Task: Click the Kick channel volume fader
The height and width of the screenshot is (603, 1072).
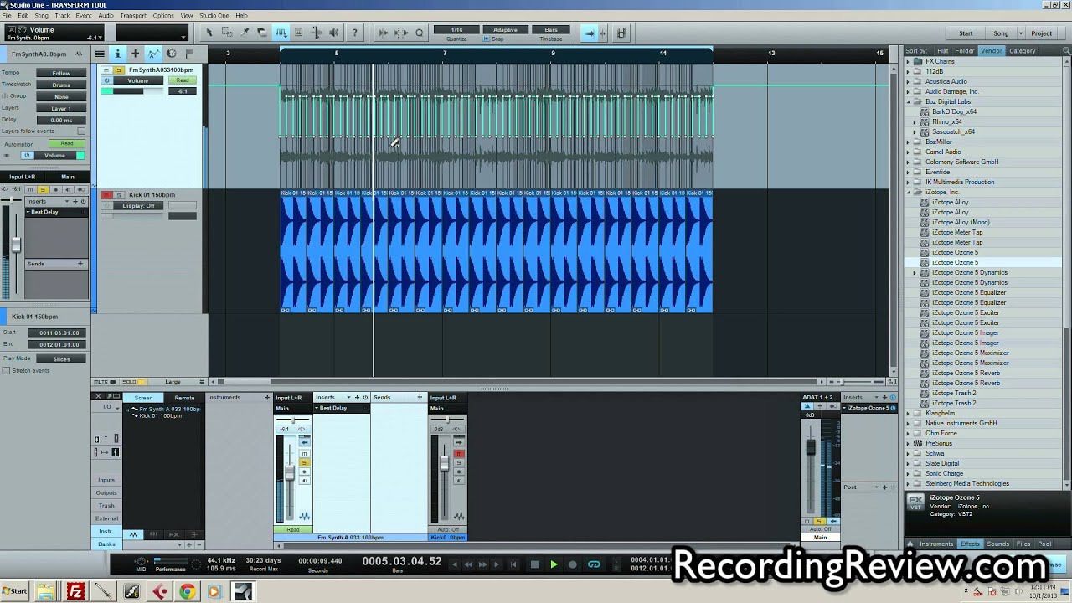Action: [444, 462]
